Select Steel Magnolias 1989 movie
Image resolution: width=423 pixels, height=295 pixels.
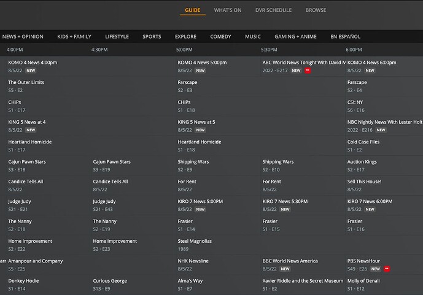[300, 245]
